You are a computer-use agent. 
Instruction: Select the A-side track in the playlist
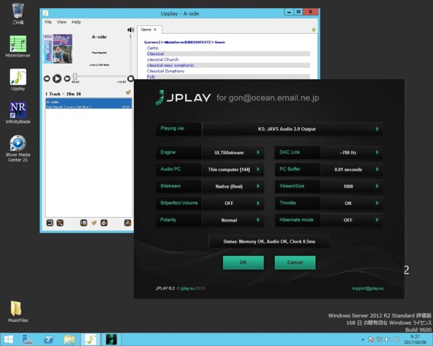click(x=89, y=104)
